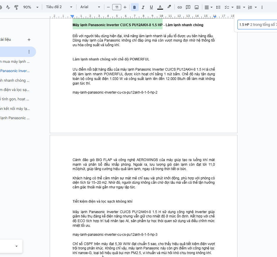Click the line and paragraph spacing icon

pos(218,7)
